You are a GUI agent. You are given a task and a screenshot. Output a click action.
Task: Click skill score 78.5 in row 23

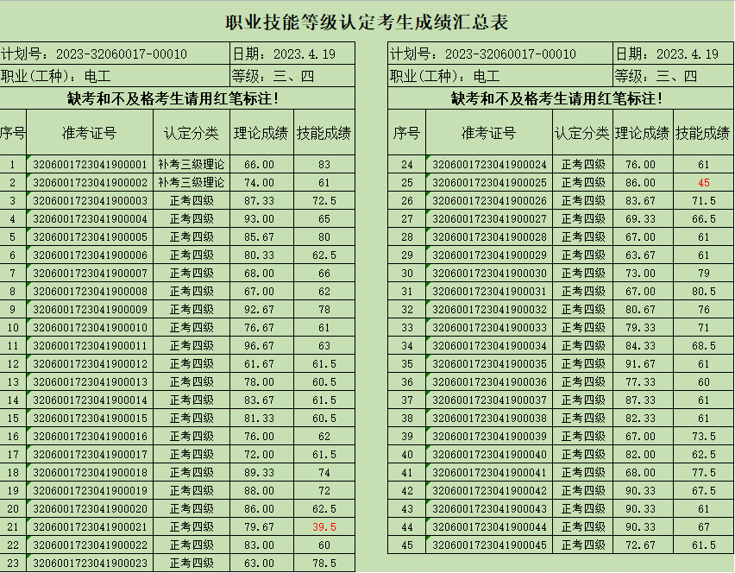(x=324, y=564)
